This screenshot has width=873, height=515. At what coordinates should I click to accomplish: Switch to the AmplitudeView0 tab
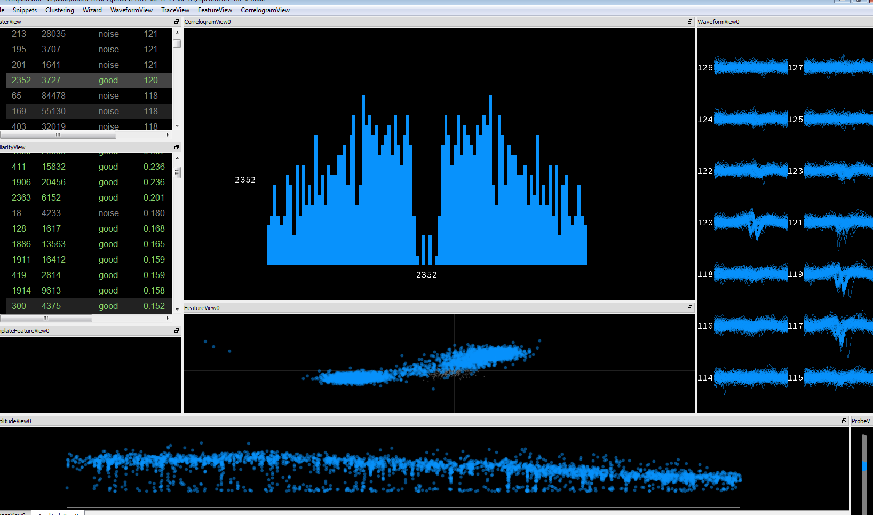pyautogui.click(x=59, y=513)
